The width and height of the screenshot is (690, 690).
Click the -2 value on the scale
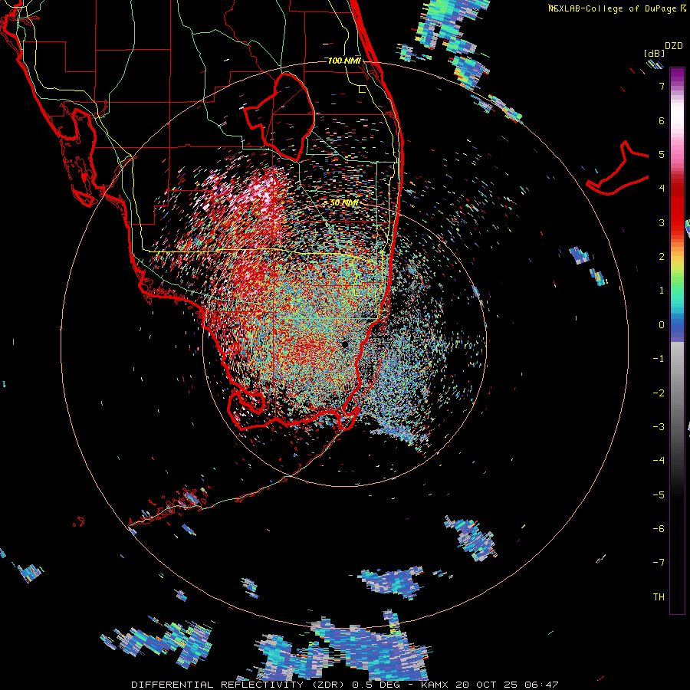pos(659,393)
